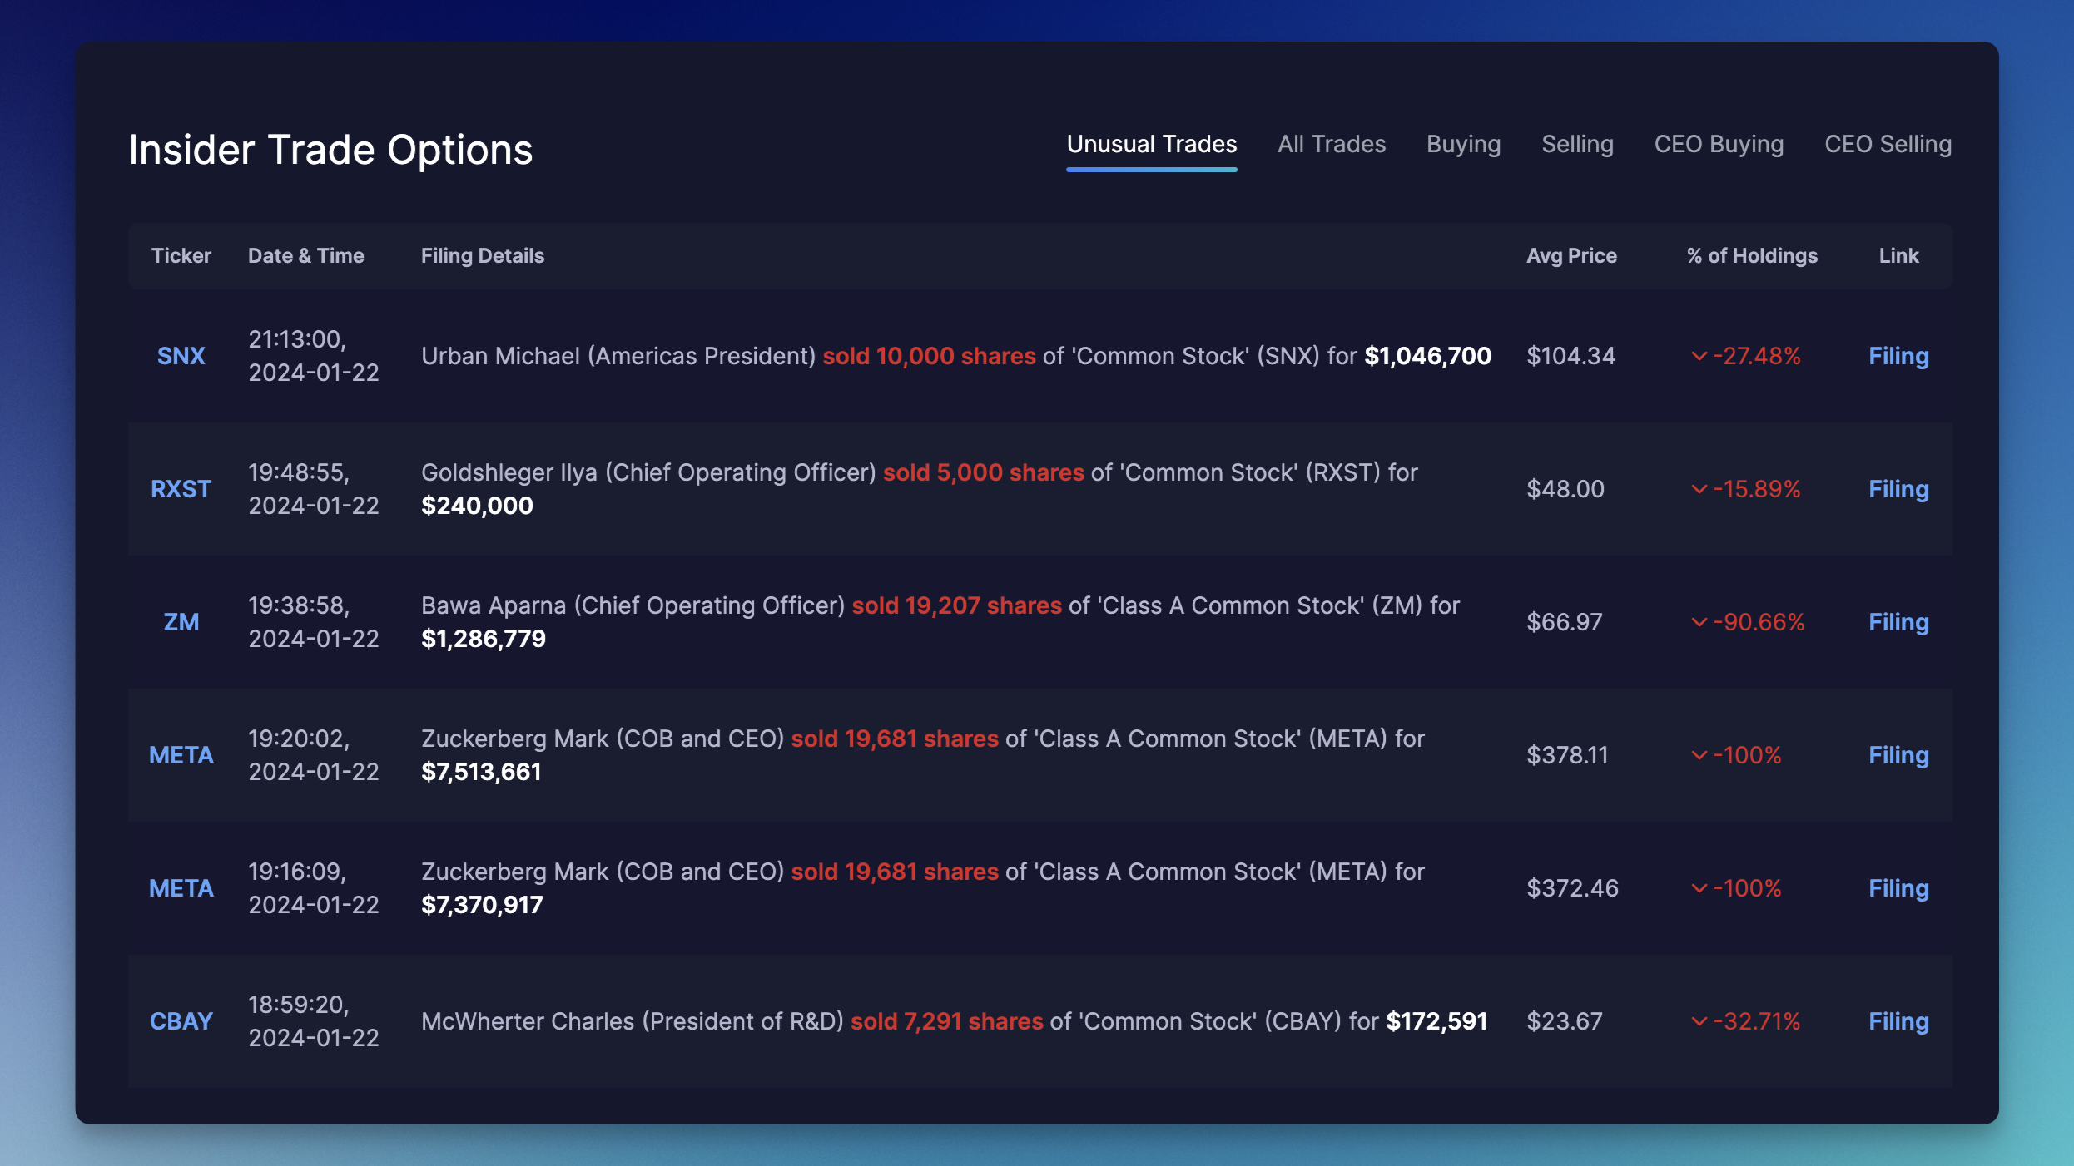
Task: Open the CBAY ticker link
Action: coord(181,1021)
